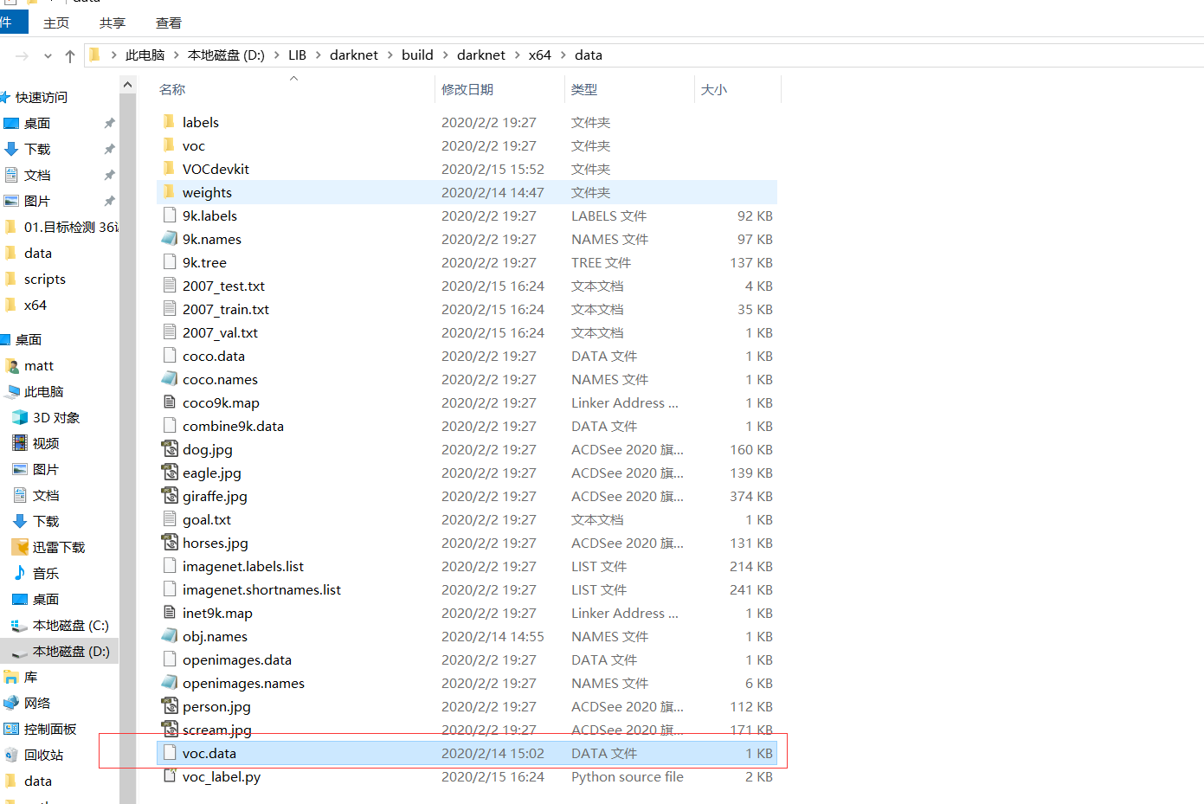Viewport: 1204px width, 804px height.
Task: Click the dog.jpg image file icon
Action: (170, 449)
